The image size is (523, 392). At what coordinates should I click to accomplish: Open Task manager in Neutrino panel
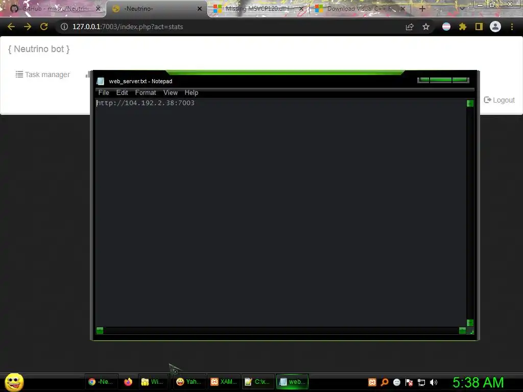coord(43,75)
